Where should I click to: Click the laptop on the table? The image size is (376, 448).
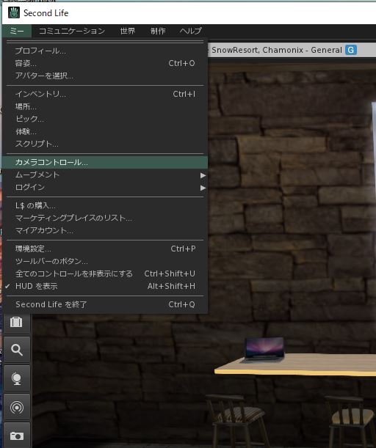coord(264,349)
